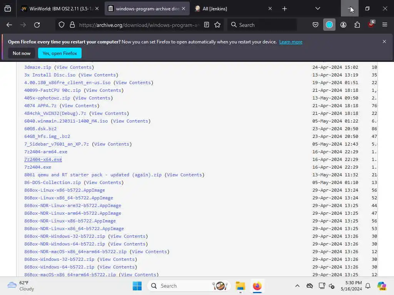View site security lock info

72,25
